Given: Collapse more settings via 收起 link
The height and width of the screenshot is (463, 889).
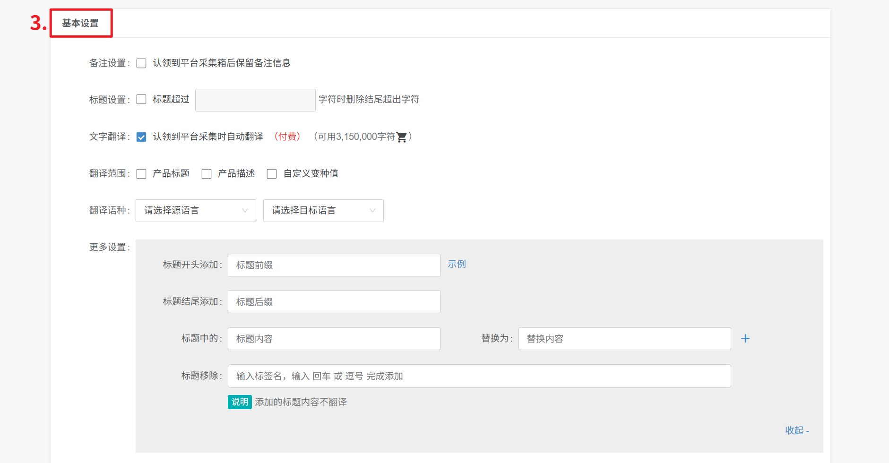Looking at the screenshot, I should 797,430.
